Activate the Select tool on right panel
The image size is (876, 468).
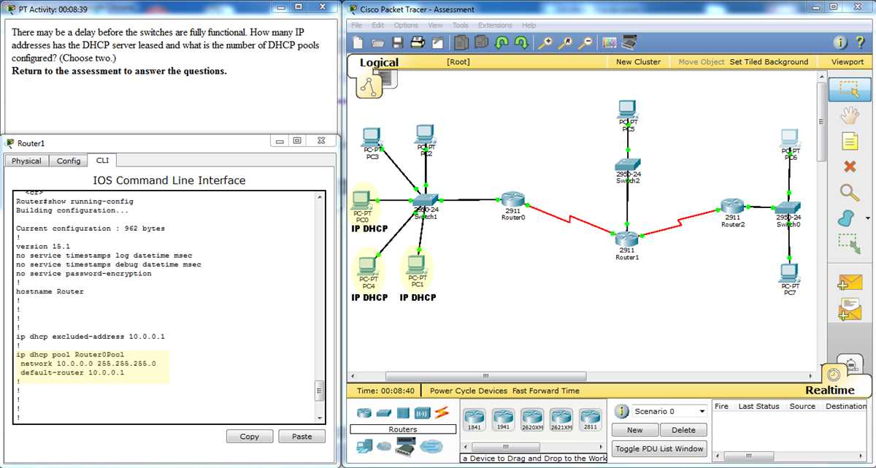coord(850,88)
